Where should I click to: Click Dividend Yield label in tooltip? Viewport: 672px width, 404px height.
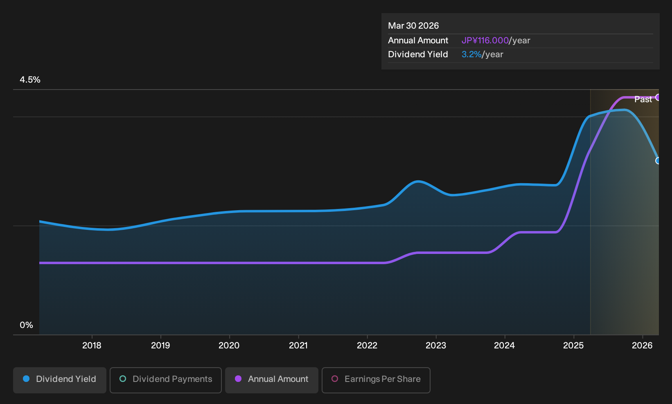(418, 54)
